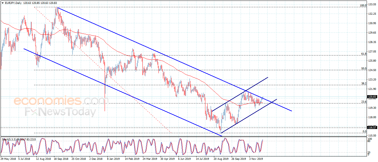Click the 115.50 price axis label
378x162 pixels.
tap(372, 135)
